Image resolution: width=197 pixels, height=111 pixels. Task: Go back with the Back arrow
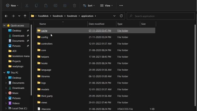pyautogui.click(x=6, y=16)
